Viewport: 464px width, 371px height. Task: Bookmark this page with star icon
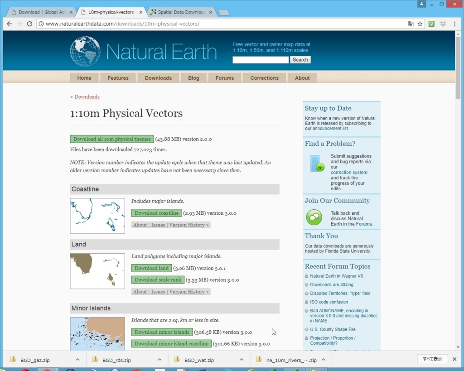pos(420,24)
